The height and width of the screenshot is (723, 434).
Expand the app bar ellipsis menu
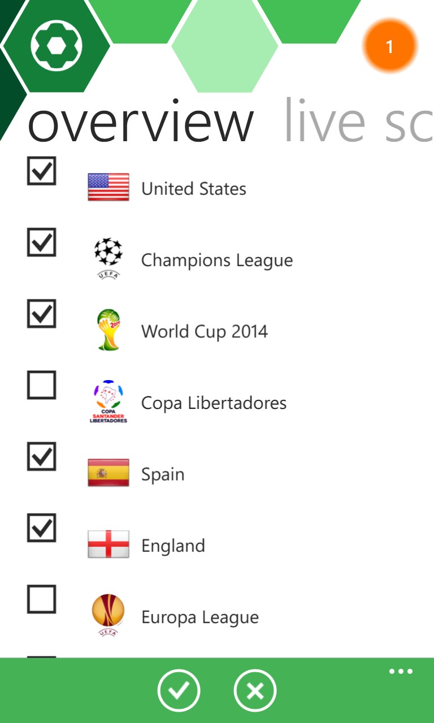pyautogui.click(x=401, y=672)
